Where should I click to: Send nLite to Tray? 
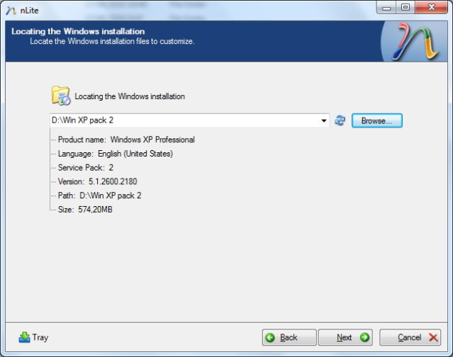pos(33,337)
